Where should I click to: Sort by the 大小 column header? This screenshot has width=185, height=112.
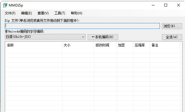pos(78,45)
